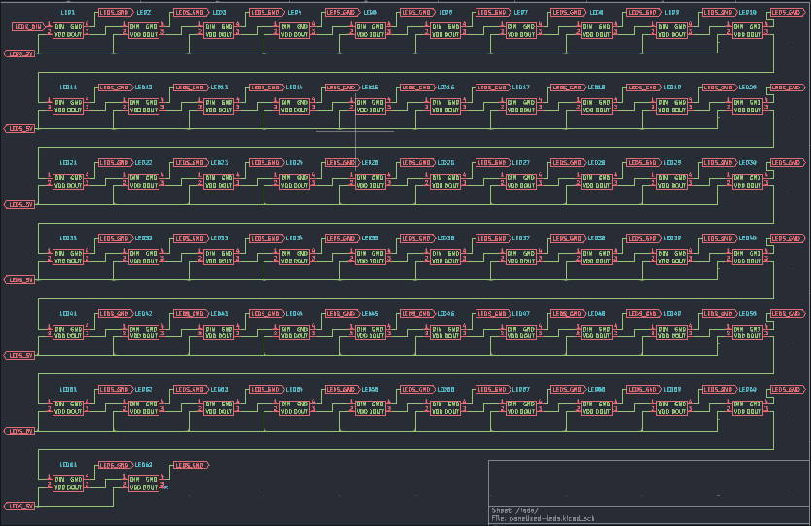The image size is (811, 526).
Task: Click the LED9 reference designator text
Action: [x=672, y=12]
